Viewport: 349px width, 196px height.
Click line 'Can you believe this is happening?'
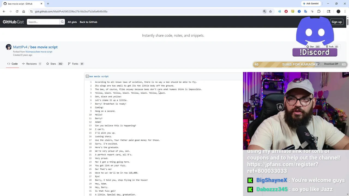pos(115,125)
